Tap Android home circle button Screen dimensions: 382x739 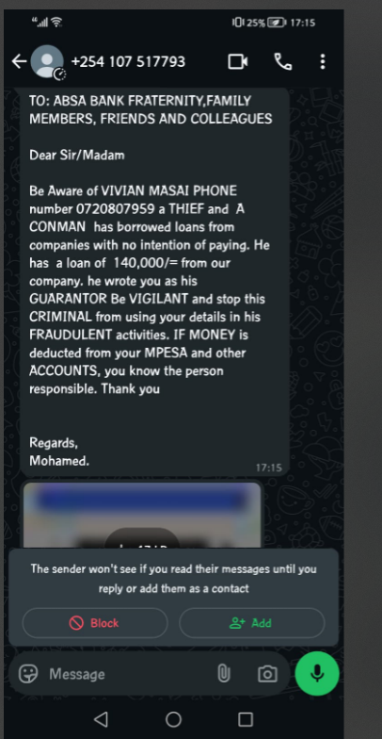point(173,719)
